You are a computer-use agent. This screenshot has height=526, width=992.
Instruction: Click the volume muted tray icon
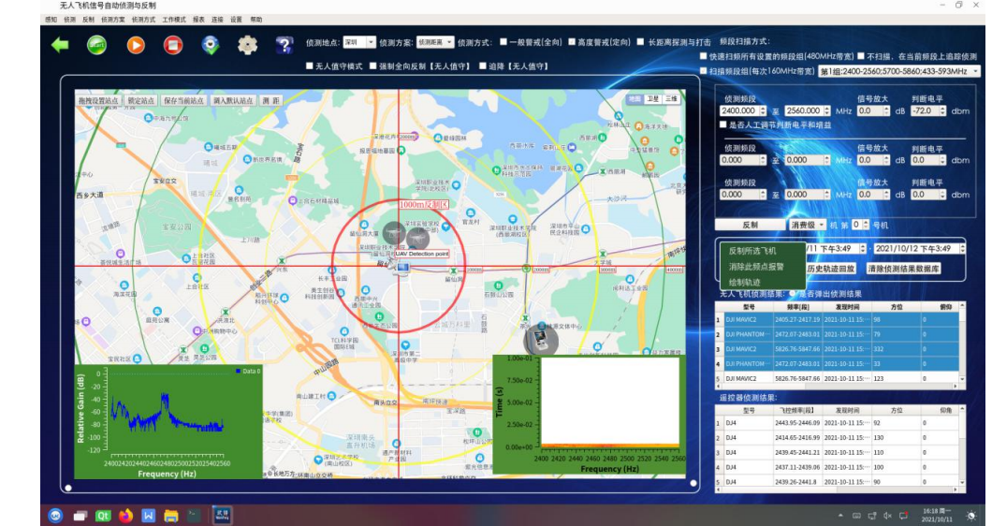click(x=887, y=516)
